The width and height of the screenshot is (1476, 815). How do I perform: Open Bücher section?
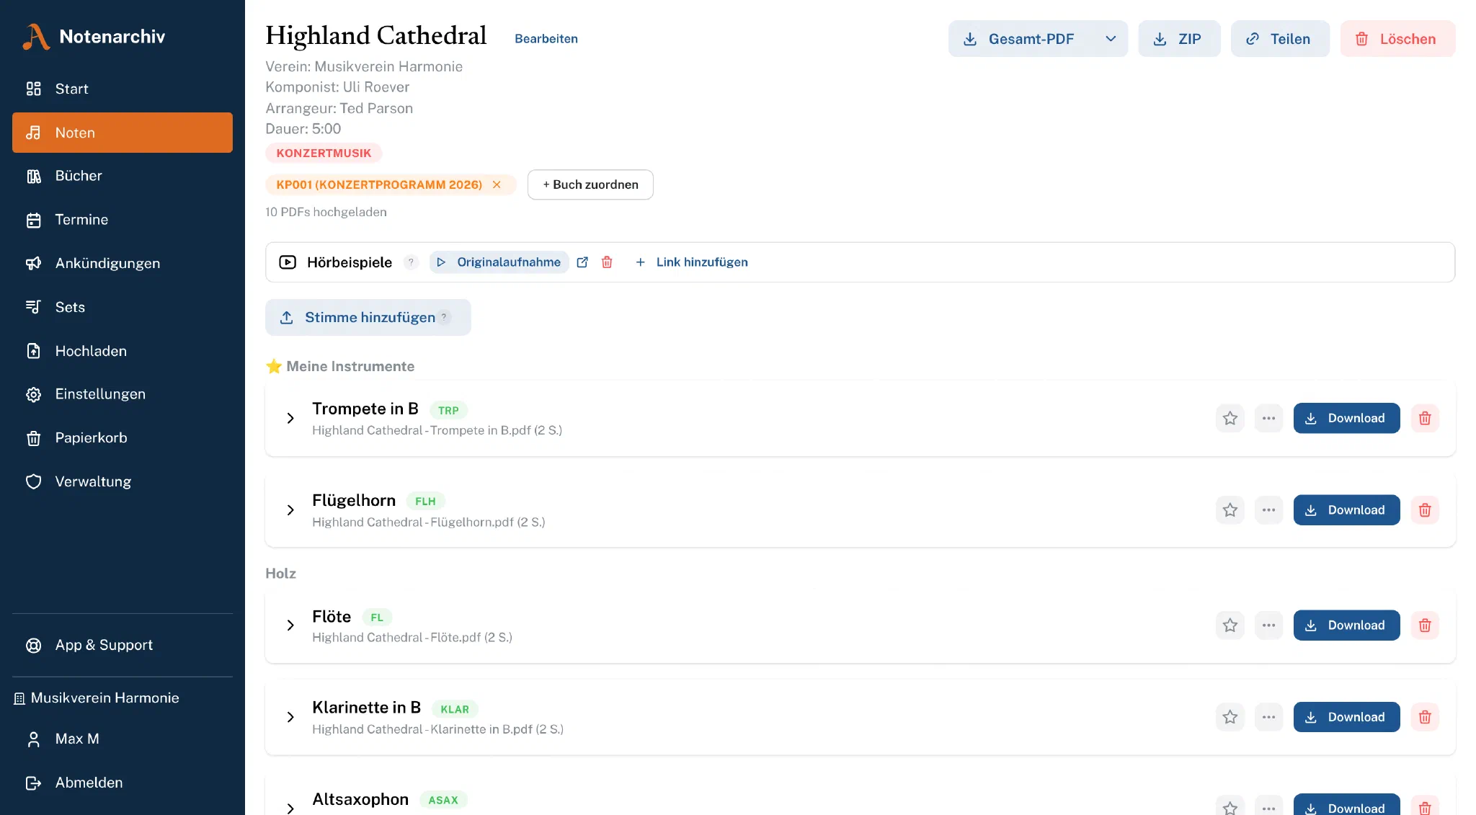(x=123, y=176)
